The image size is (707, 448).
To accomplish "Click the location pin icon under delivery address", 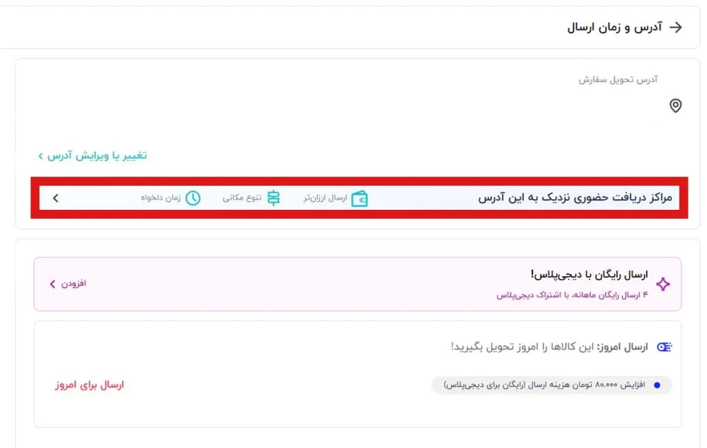I will tap(675, 106).
